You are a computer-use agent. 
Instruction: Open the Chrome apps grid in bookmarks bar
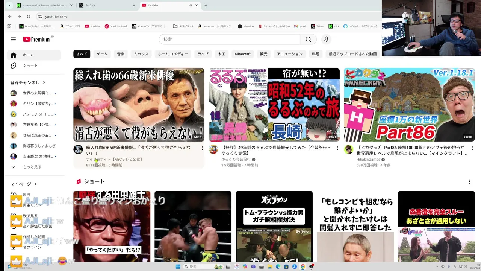coord(10,26)
